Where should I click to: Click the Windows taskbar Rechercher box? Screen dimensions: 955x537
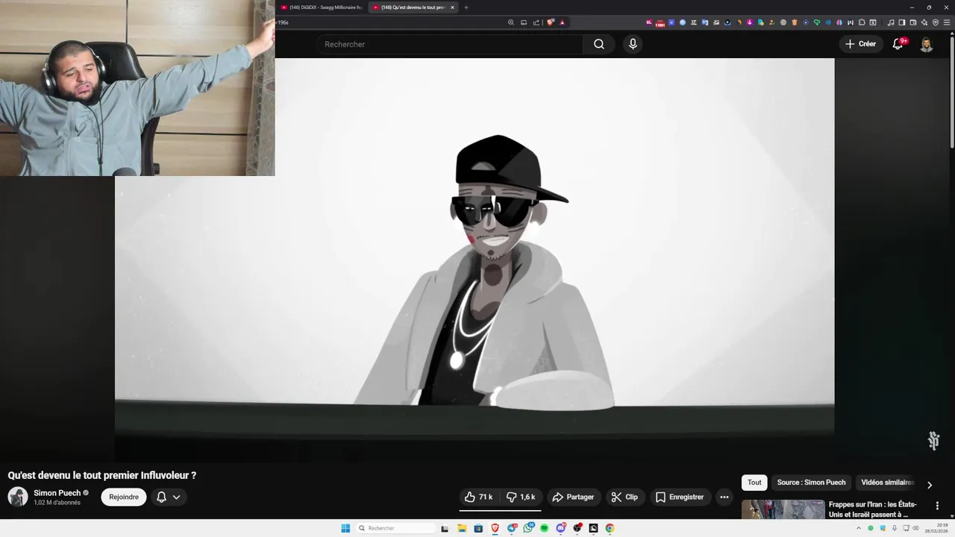coord(395,528)
